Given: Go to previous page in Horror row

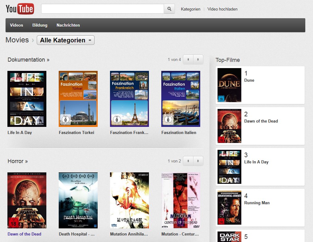Looking at the screenshot, I should click(x=188, y=161).
